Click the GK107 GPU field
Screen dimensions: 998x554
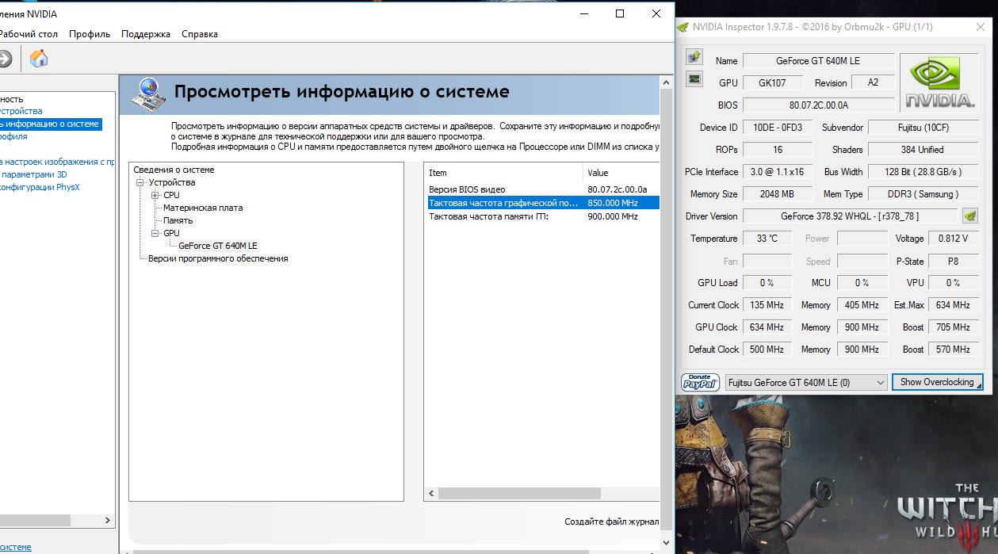[x=773, y=83]
